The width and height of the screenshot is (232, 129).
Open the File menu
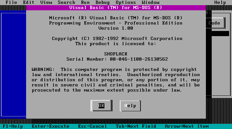(11, 2)
